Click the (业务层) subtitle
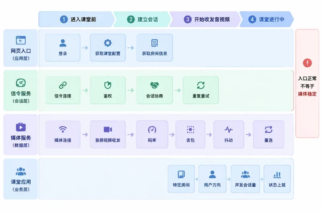 (x=21, y=190)
